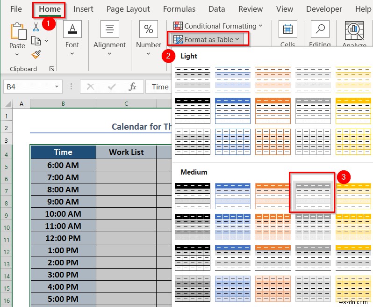Open the Conditional Formatting dropdown
The height and width of the screenshot is (307, 373).
(218, 26)
